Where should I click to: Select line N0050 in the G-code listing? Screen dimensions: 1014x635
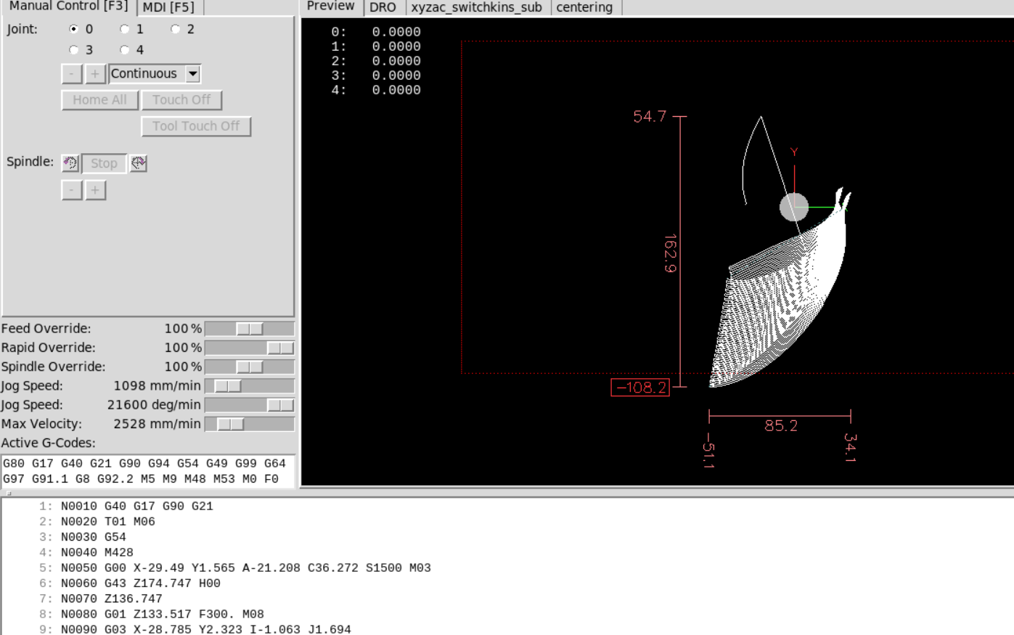tap(218, 568)
